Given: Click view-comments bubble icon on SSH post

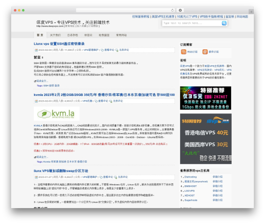Looking at the screenshot, I should tap(102, 50).
